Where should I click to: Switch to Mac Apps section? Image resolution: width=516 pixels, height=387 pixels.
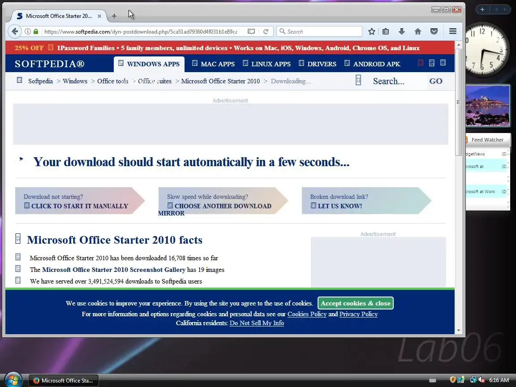click(213, 64)
